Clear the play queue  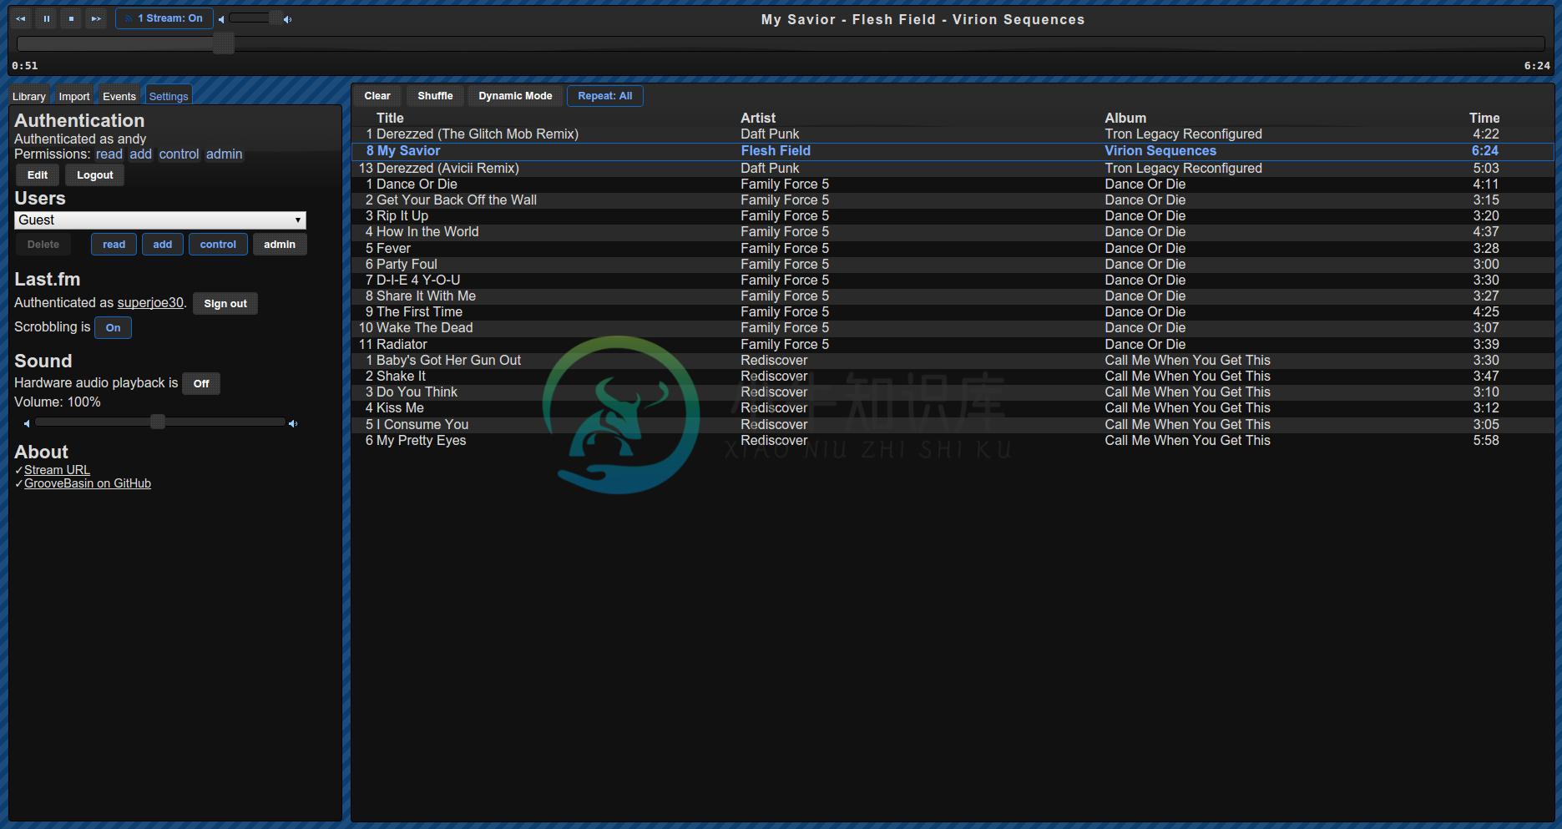(377, 96)
